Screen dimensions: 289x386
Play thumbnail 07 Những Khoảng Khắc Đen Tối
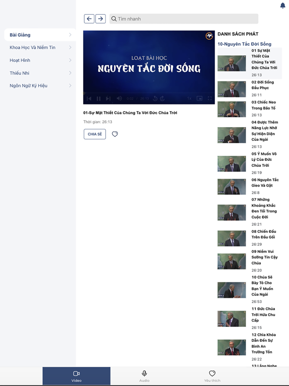231,213
